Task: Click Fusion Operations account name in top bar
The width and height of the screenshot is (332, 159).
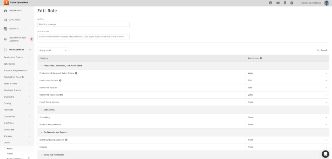Action: coord(311,3)
